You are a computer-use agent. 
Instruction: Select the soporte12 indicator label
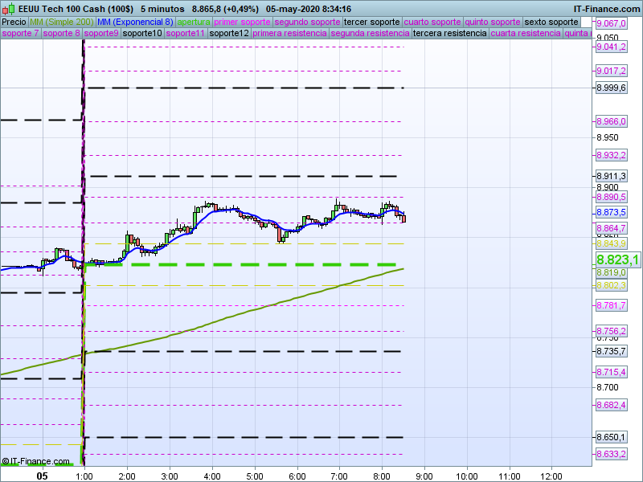pos(228,34)
